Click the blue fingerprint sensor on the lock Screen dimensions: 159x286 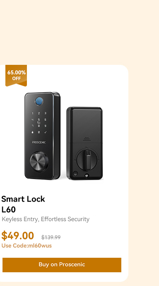(39, 101)
